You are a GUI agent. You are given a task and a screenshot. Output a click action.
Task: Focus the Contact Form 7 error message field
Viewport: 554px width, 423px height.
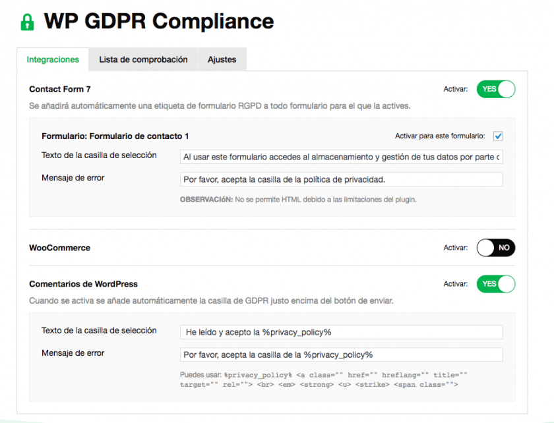tap(341, 179)
